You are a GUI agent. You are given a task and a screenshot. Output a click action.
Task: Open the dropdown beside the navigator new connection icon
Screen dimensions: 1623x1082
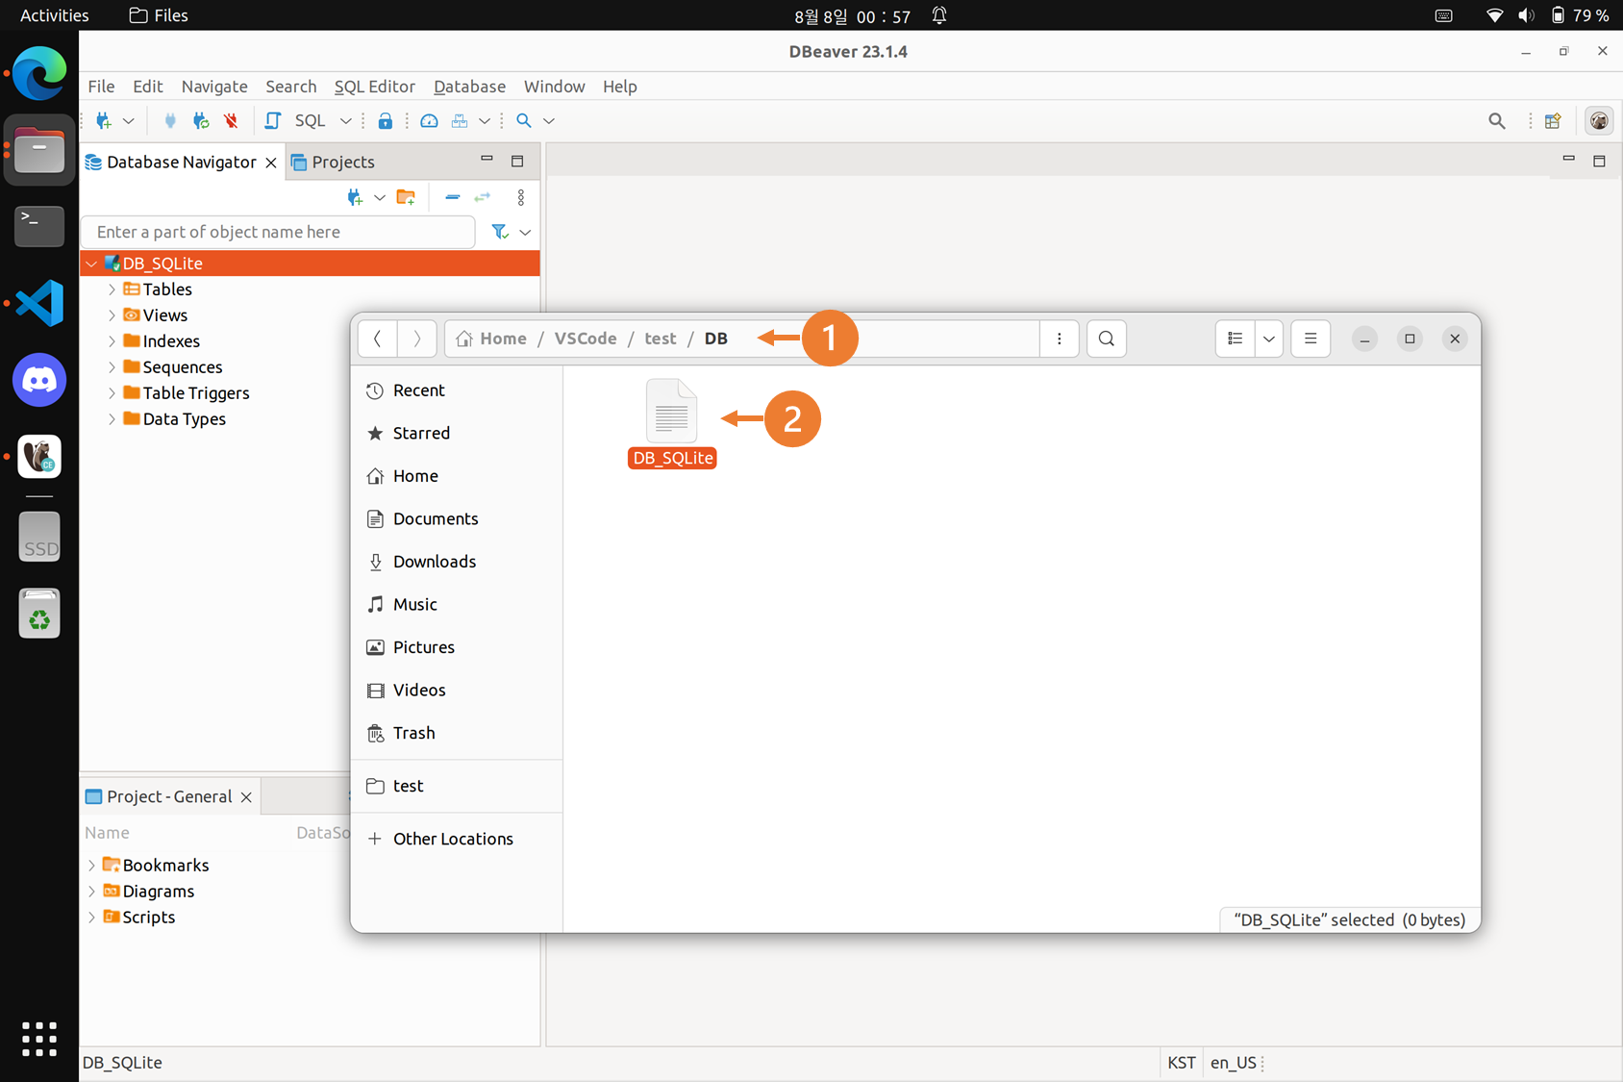[380, 197]
